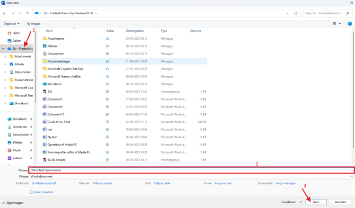Refresh the current folder listing
This screenshot has height=208, width=355.
pyautogui.click(x=295, y=13)
